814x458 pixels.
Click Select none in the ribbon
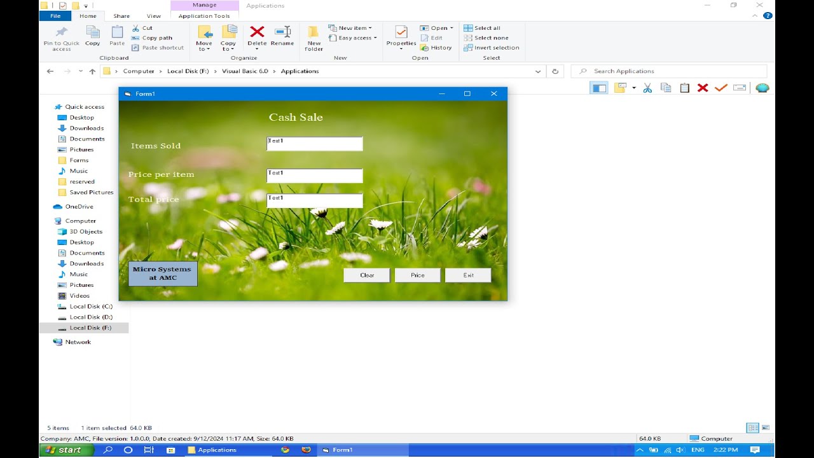point(486,38)
